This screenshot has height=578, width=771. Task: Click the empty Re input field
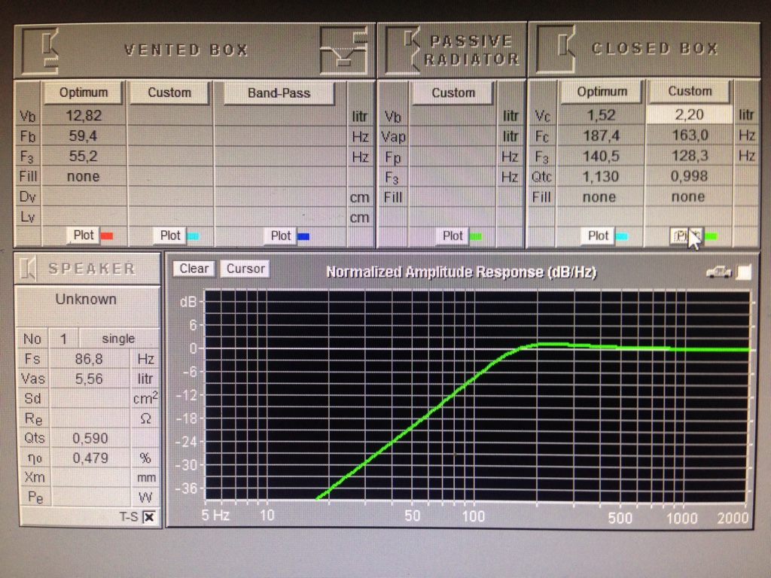point(90,418)
